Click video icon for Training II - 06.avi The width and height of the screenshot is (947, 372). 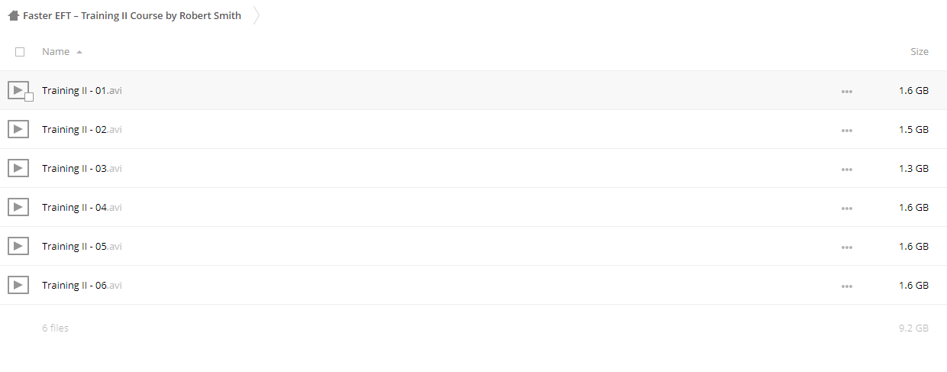point(18,285)
